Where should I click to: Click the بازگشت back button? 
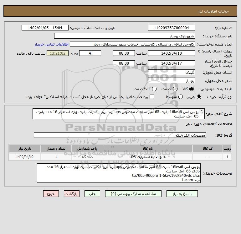72,193
